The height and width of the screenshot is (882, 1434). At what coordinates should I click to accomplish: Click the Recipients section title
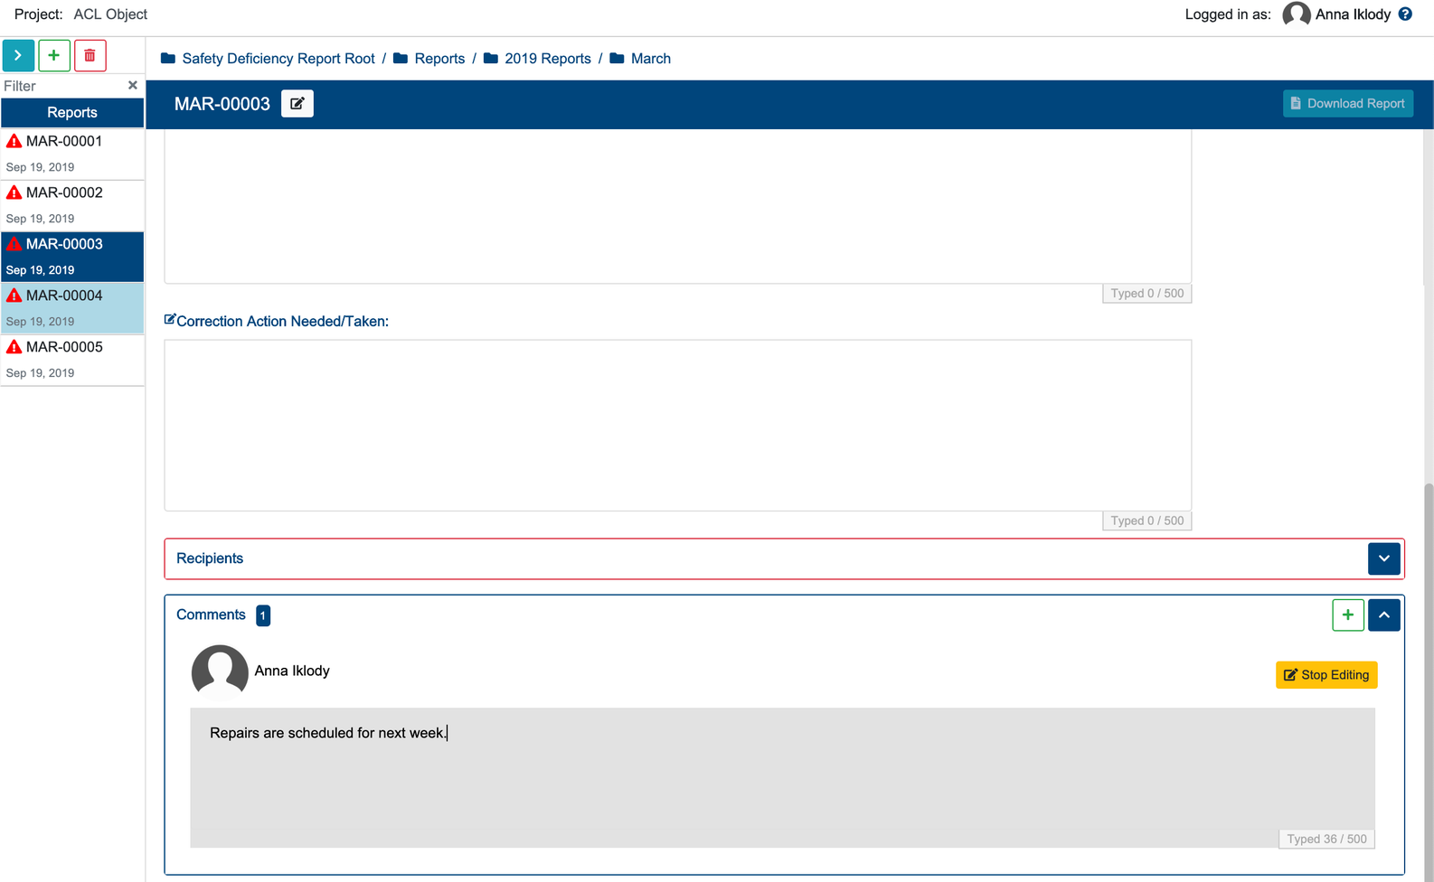tap(210, 558)
